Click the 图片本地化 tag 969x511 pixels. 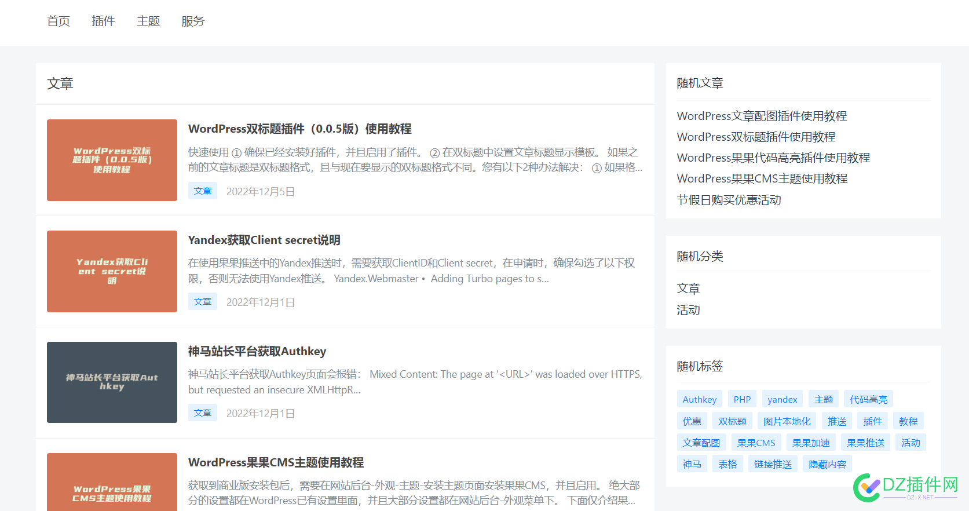click(x=787, y=421)
